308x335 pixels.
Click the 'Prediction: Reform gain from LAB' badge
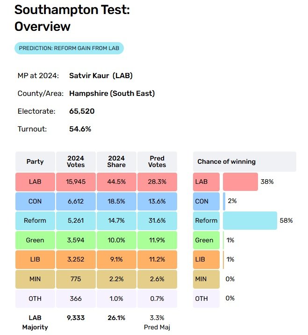click(69, 48)
